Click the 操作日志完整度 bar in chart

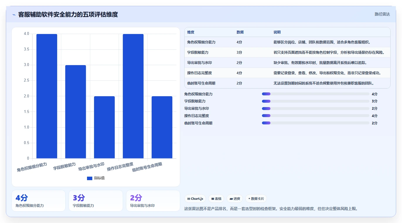click(x=133, y=96)
